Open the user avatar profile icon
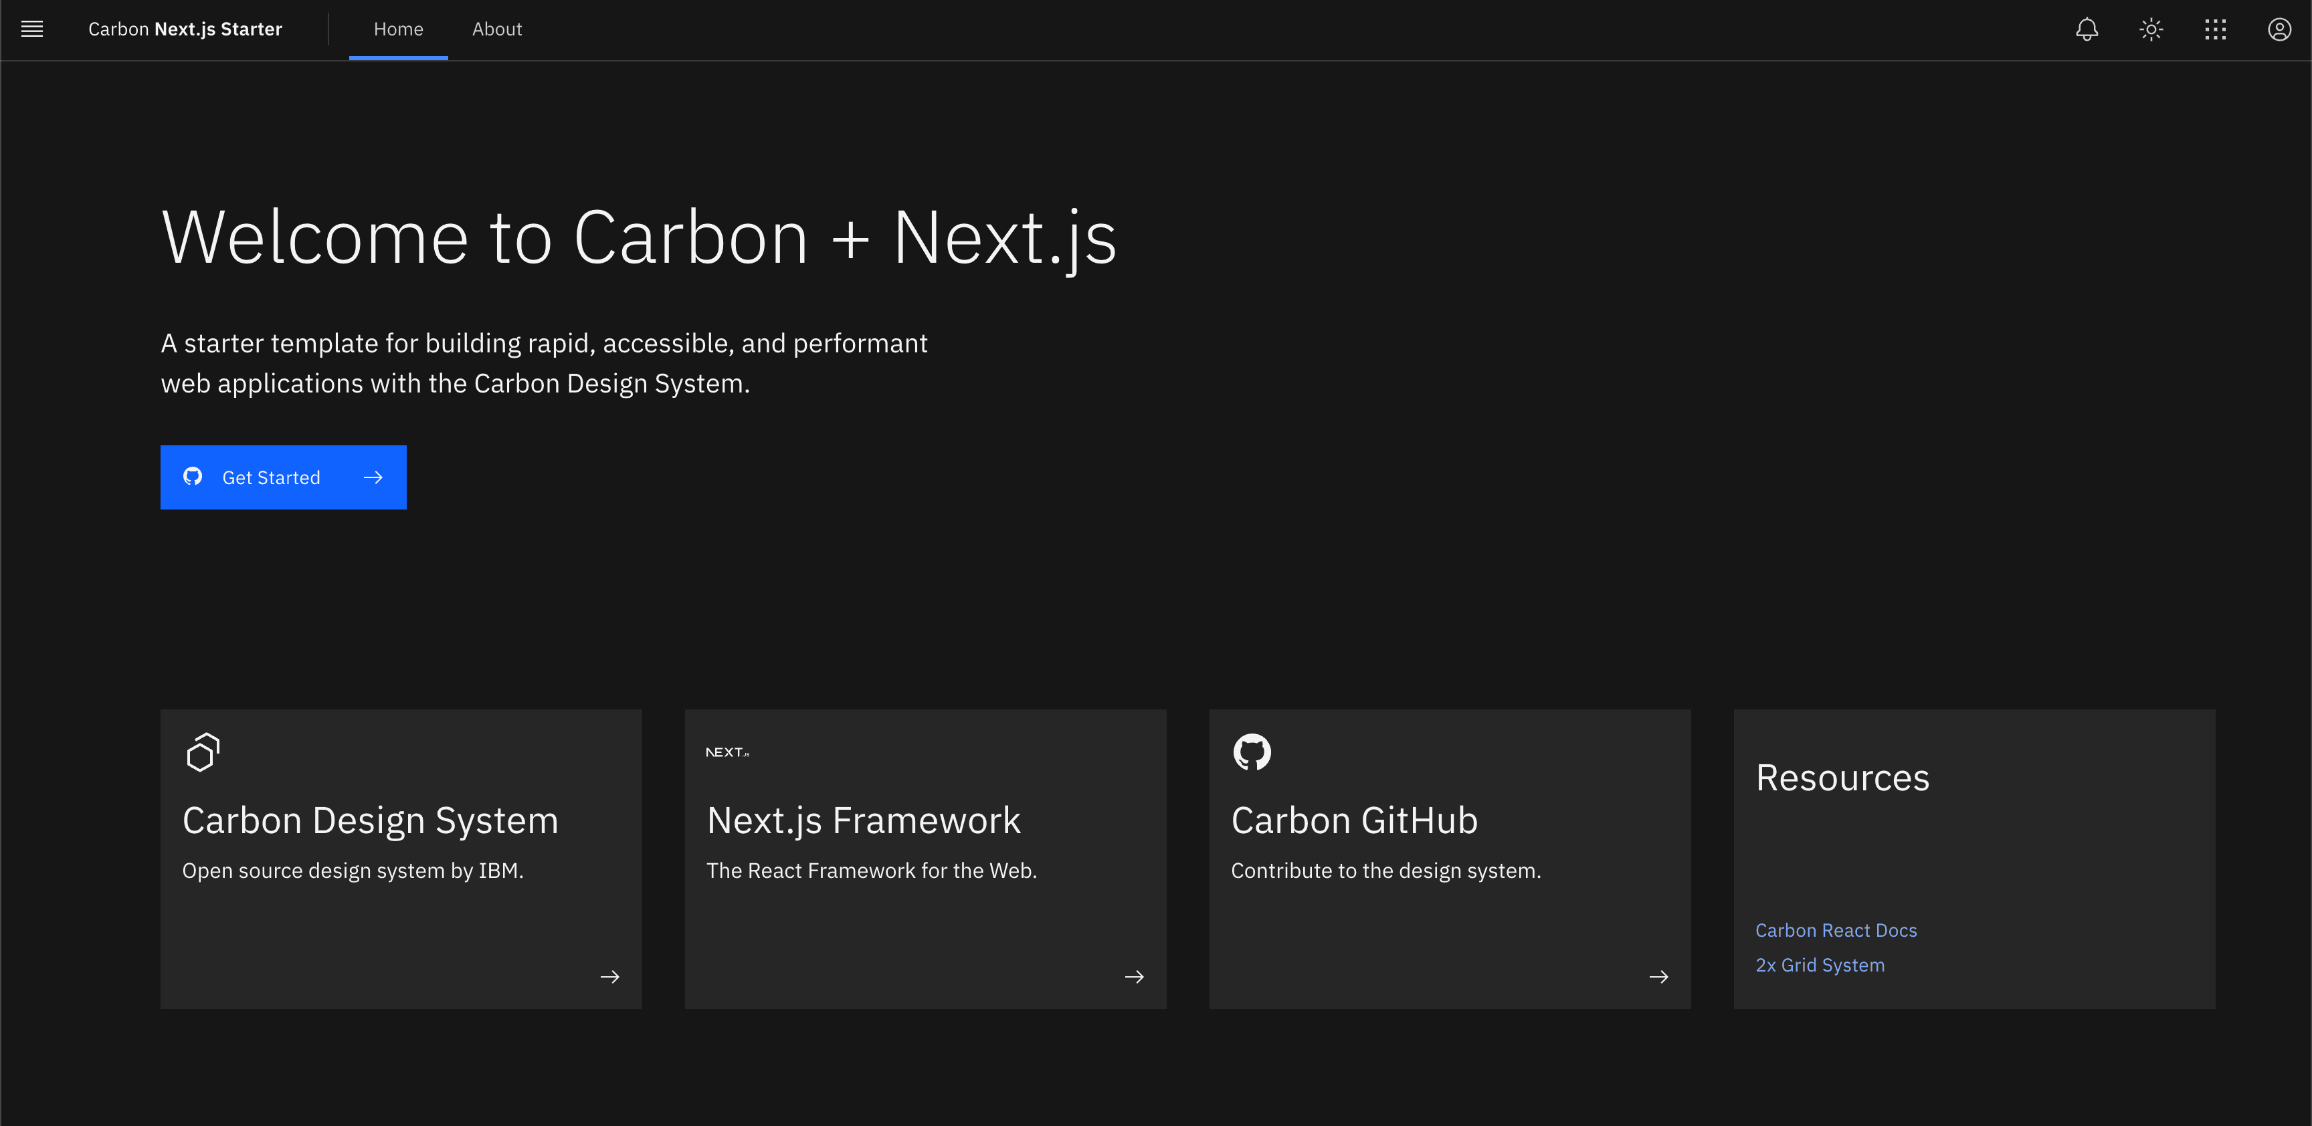 [x=2279, y=29]
